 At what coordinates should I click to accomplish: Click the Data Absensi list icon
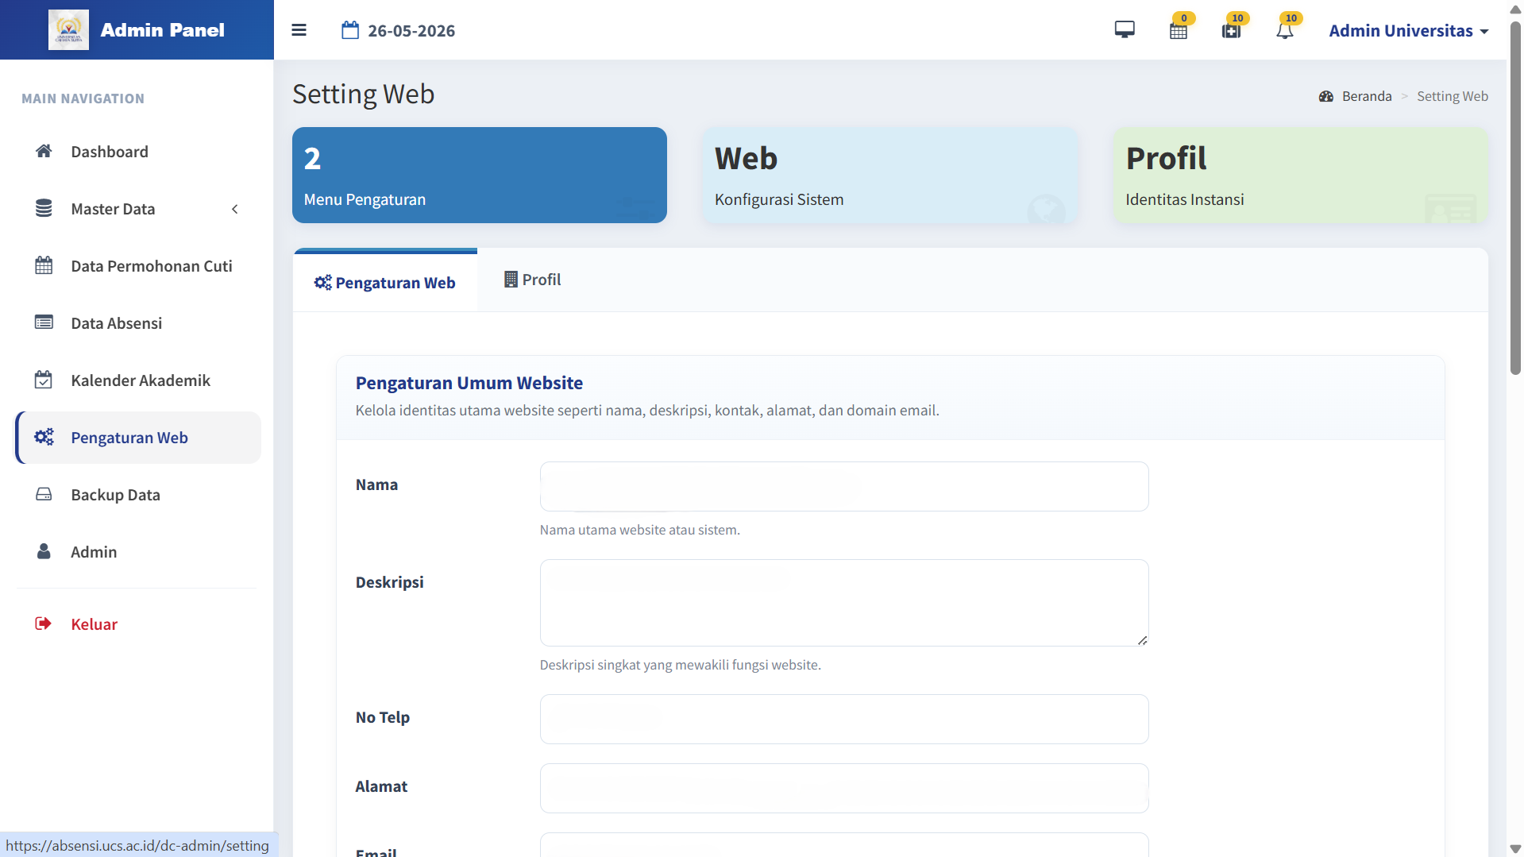pyautogui.click(x=44, y=322)
